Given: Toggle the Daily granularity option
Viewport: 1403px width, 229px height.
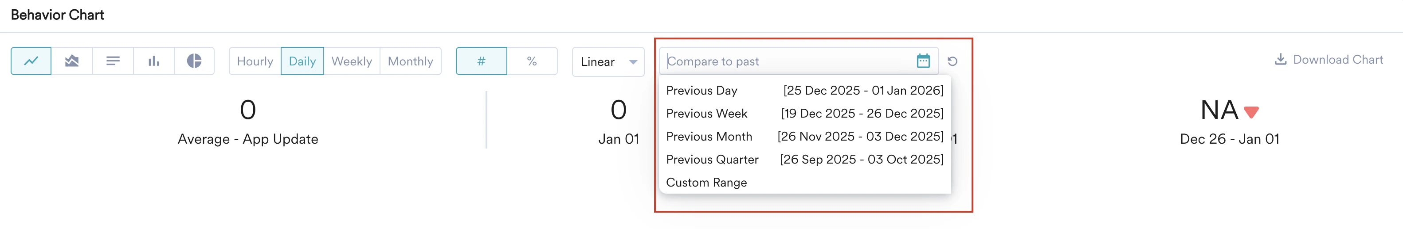Looking at the screenshot, I should [302, 61].
